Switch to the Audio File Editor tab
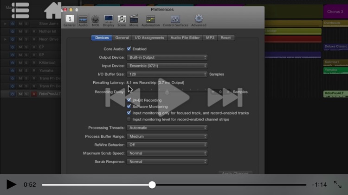The image size is (348, 195). (x=185, y=38)
